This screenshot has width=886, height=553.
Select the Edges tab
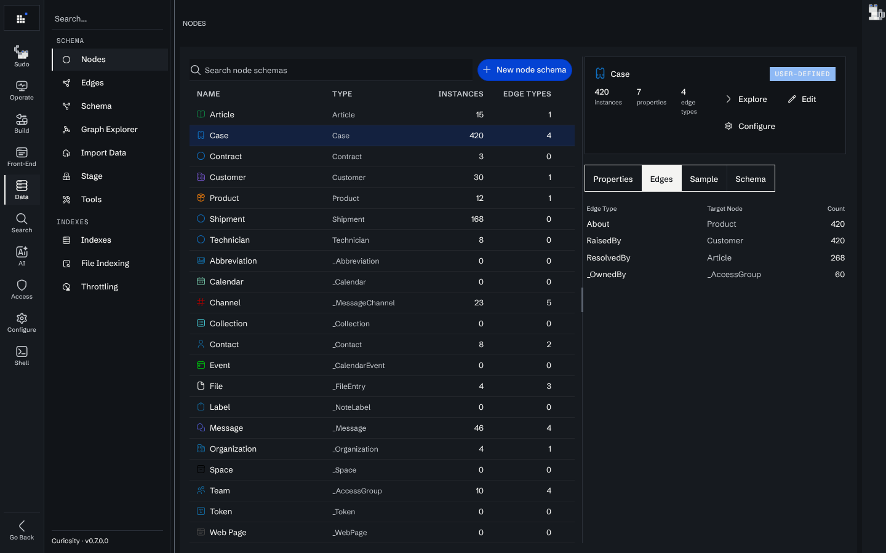point(661,179)
